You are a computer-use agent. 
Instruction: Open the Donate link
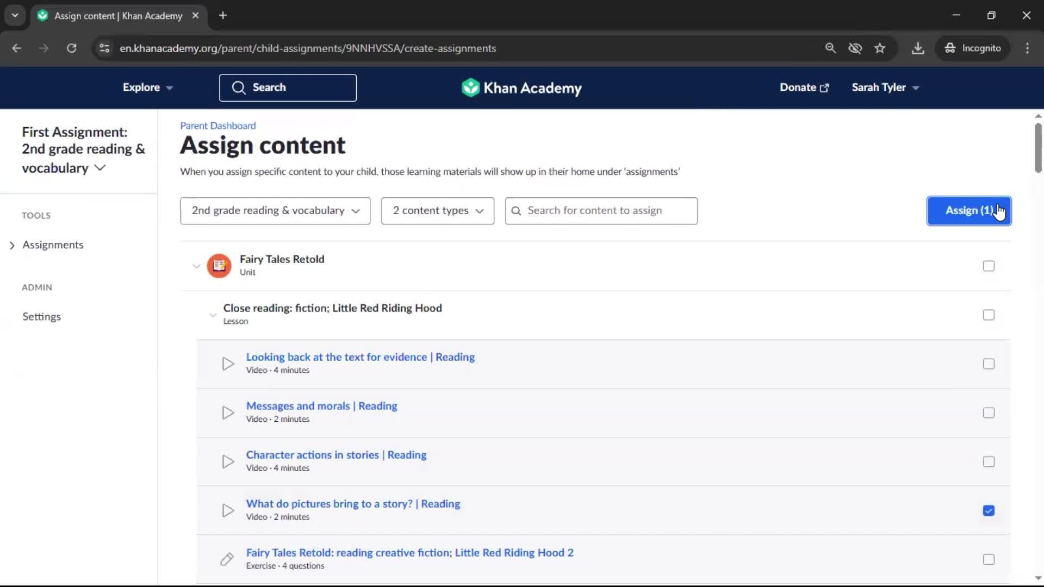point(804,88)
